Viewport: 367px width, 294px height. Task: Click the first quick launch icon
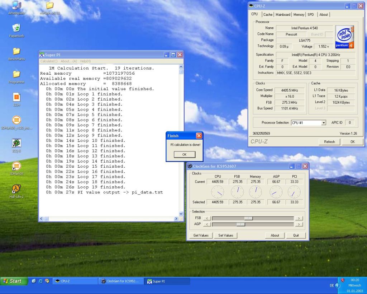tap(34, 281)
